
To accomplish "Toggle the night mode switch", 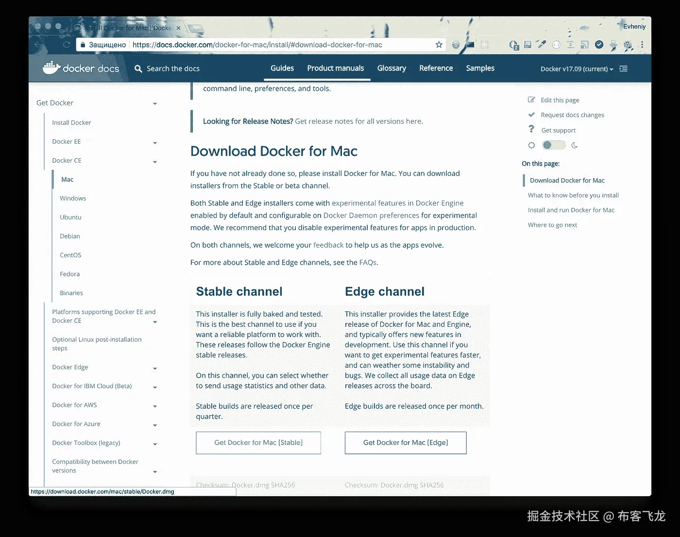I will 553,145.
